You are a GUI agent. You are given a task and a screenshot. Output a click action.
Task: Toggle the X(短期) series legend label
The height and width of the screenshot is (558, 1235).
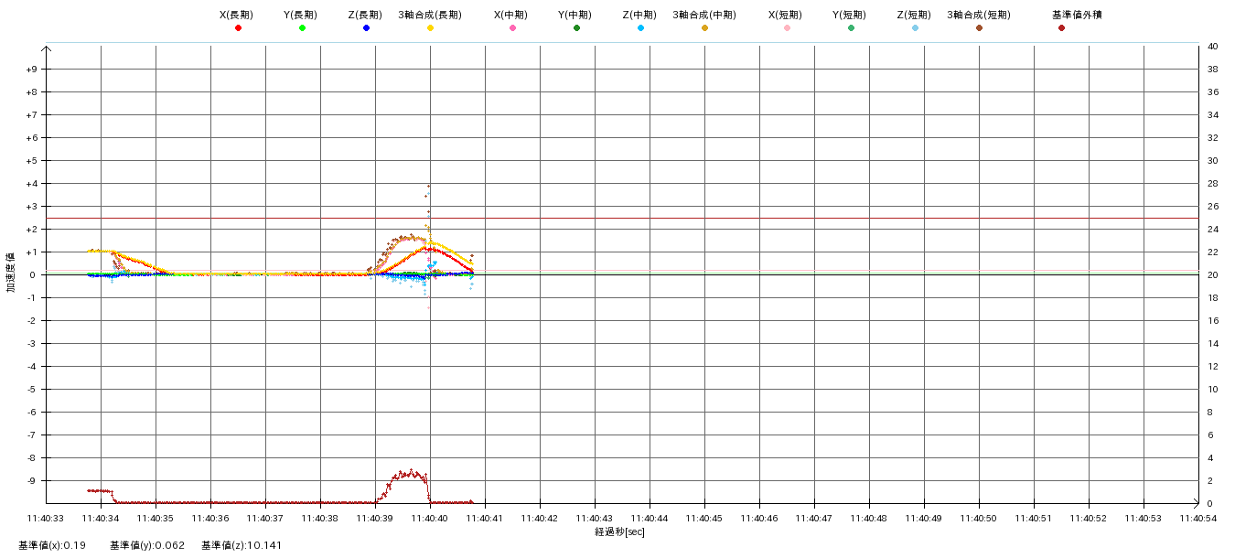pyautogui.click(x=786, y=15)
